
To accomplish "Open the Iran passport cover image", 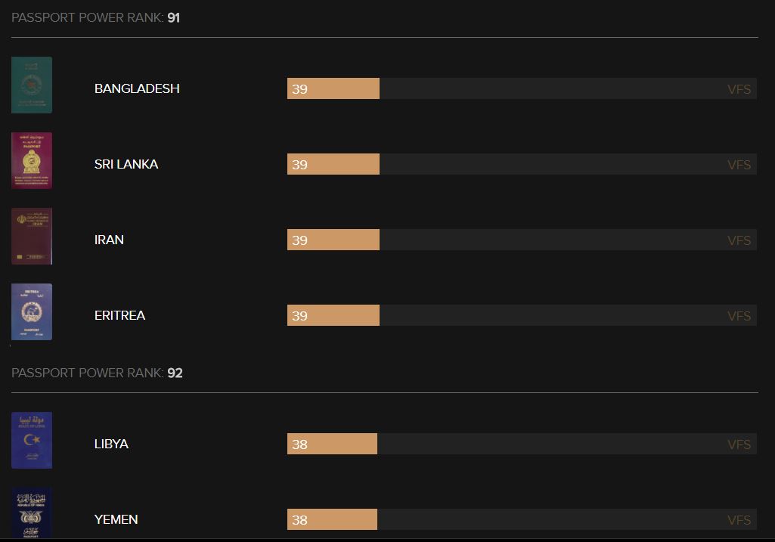I will point(32,236).
